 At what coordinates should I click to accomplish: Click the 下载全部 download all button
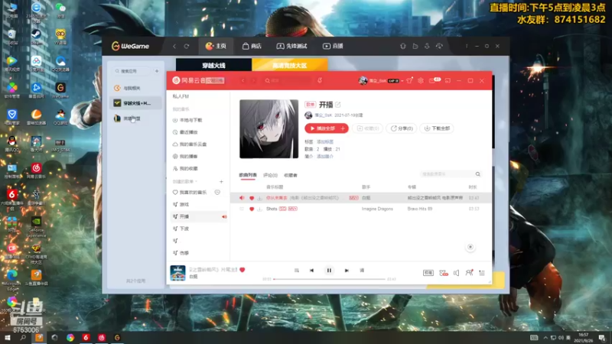click(437, 128)
